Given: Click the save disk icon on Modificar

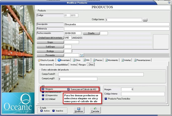Looking at the screenshot, I should click(79, 109).
